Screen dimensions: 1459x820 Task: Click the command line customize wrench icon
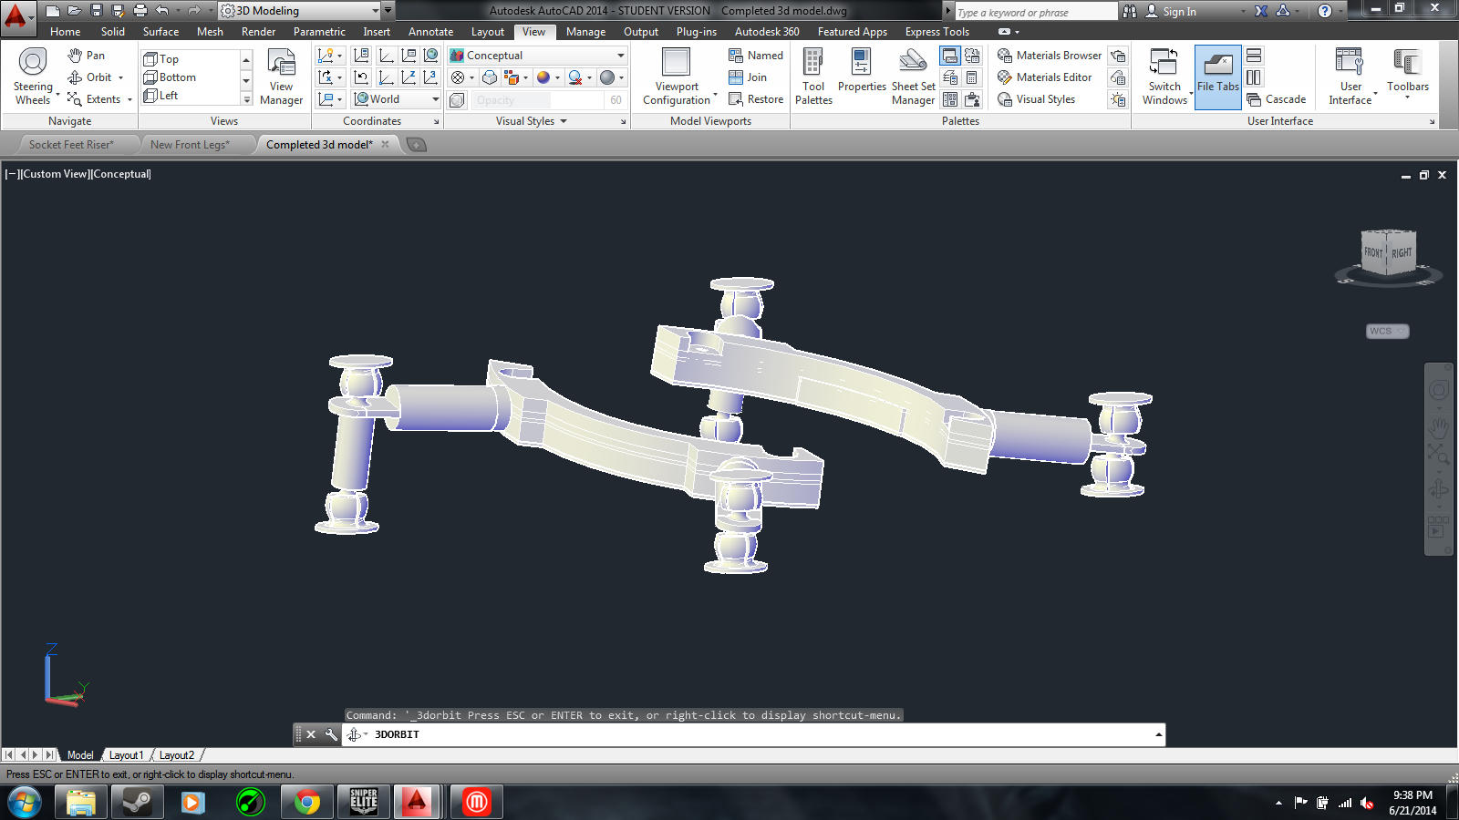(x=331, y=734)
